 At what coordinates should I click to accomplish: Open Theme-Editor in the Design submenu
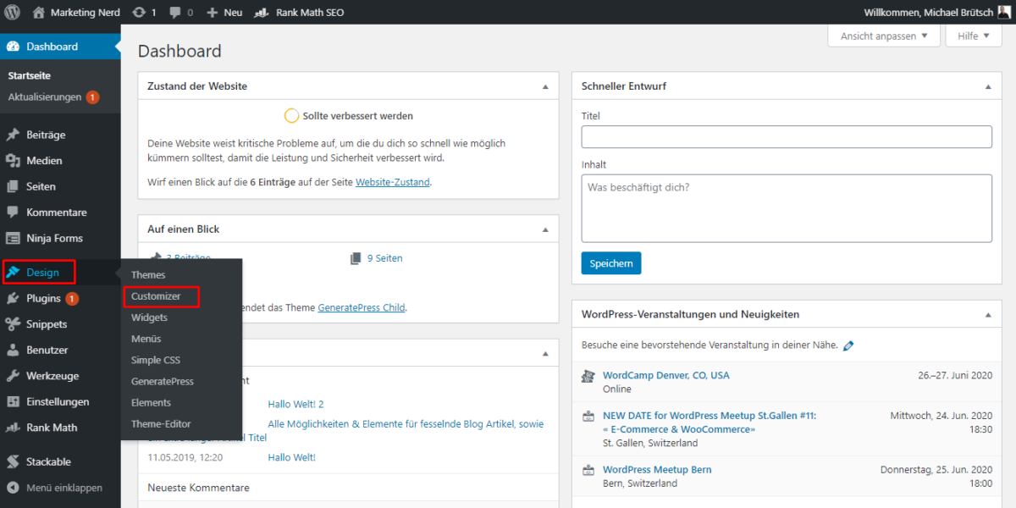pos(161,424)
